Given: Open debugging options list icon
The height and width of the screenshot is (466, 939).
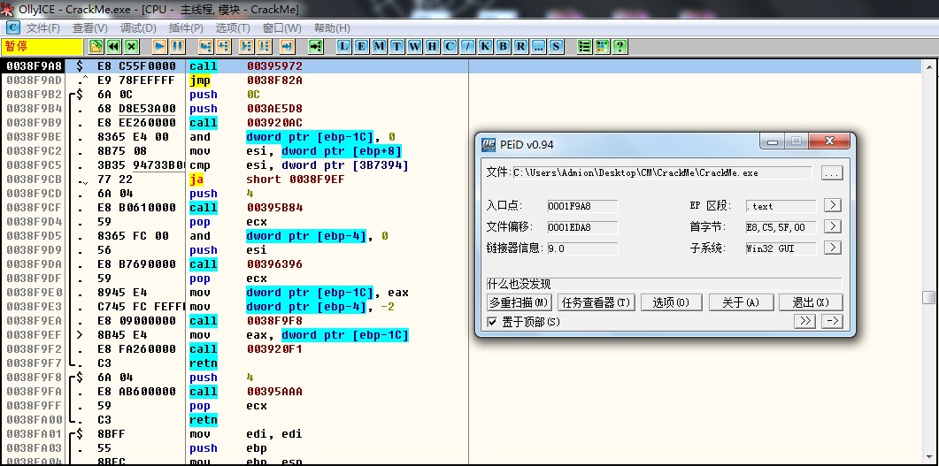Looking at the screenshot, I should point(584,47).
